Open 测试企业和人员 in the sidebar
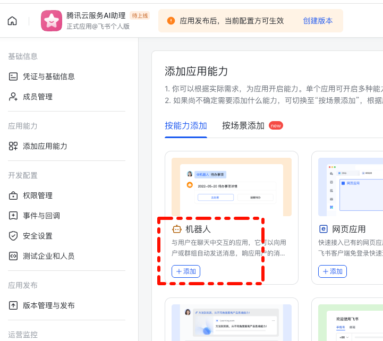 pyautogui.click(x=48, y=256)
